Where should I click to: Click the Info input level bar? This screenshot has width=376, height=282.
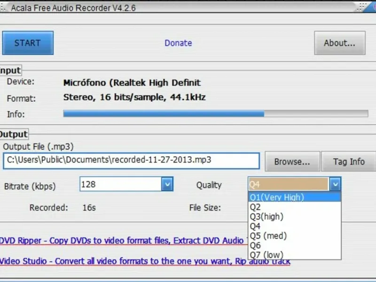216,114
